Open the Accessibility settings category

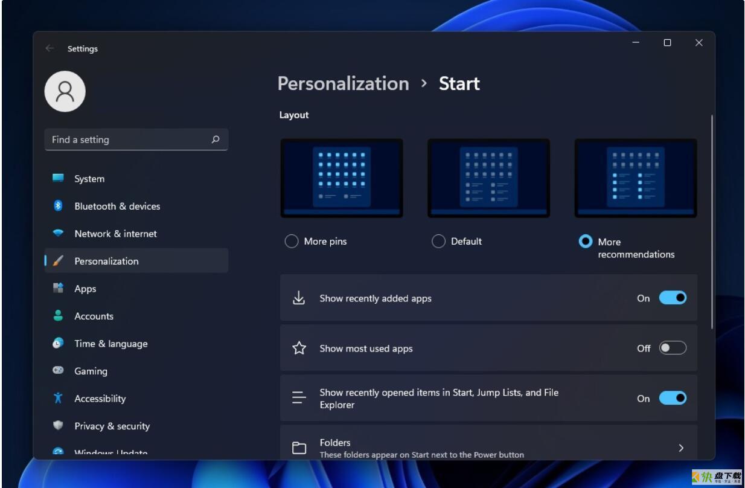click(136, 399)
